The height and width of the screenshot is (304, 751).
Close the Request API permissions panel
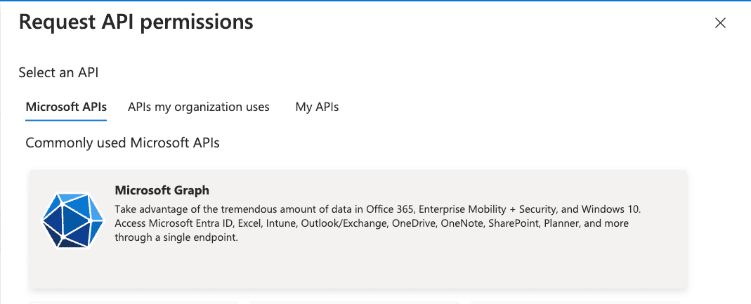coord(720,23)
